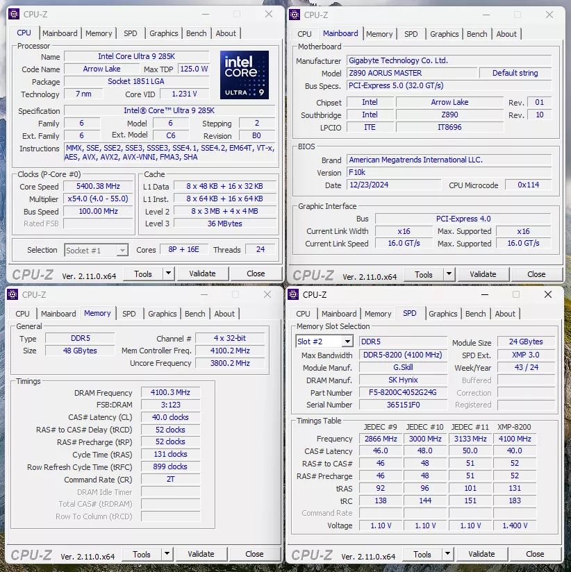This screenshot has width=571, height=572.
Task: Click the CPU-Z app icon in the Motherboard window title bar
Action: click(x=295, y=15)
